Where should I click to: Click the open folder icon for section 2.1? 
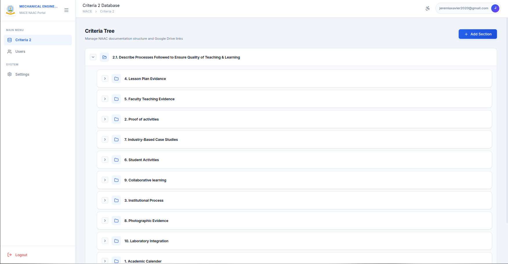(x=104, y=57)
